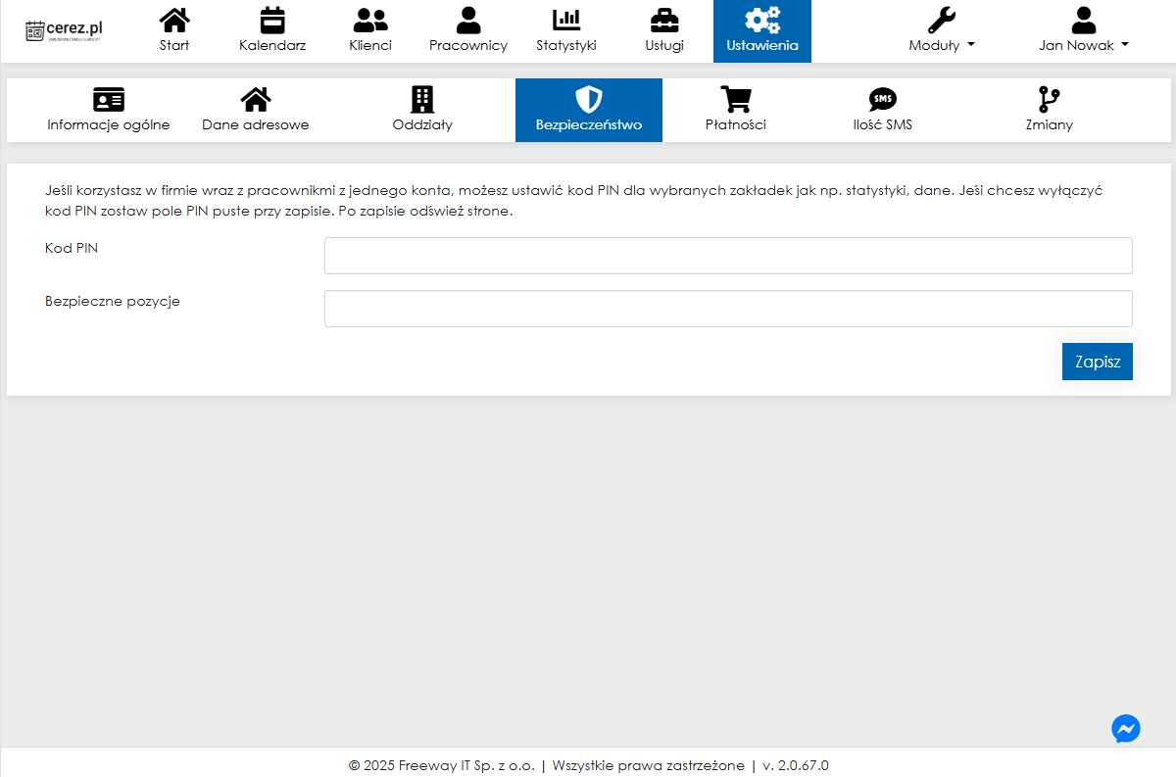Open the Płatności cart tab
The height and width of the screenshot is (777, 1176).
coord(735,110)
